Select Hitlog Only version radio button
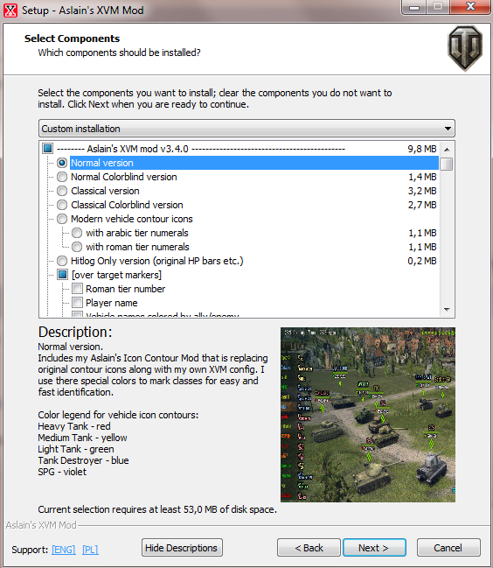The height and width of the screenshot is (568, 493). click(62, 261)
